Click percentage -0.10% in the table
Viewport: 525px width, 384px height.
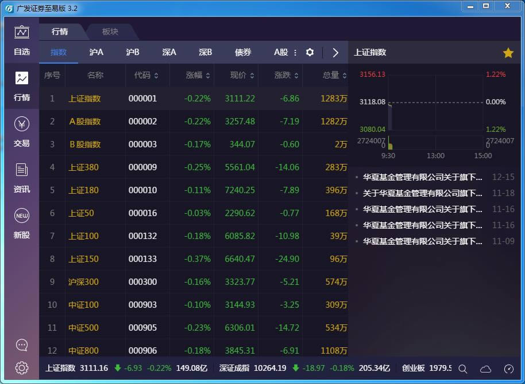pos(197,305)
